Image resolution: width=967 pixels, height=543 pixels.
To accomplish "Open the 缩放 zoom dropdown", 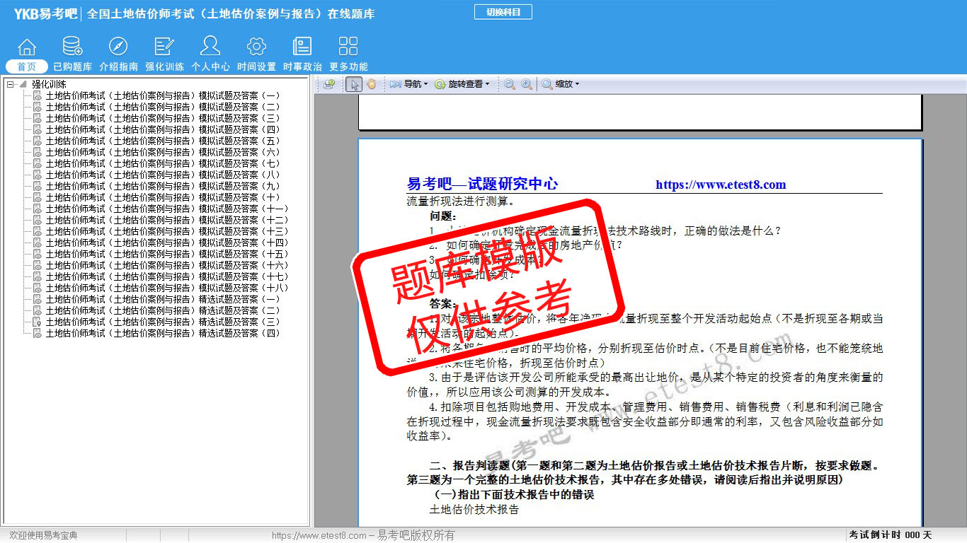I will tap(561, 84).
